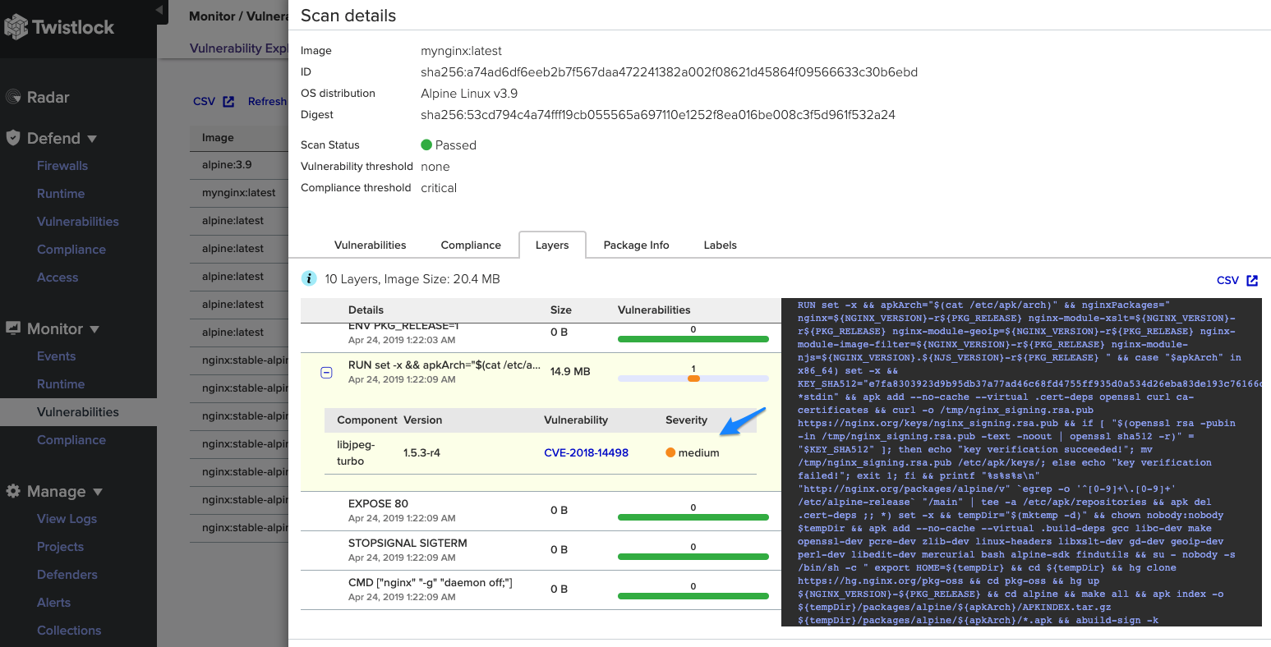Click the CSV link above the image list
Viewport: 1271px width, 647px height.
click(x=204, y=102)
